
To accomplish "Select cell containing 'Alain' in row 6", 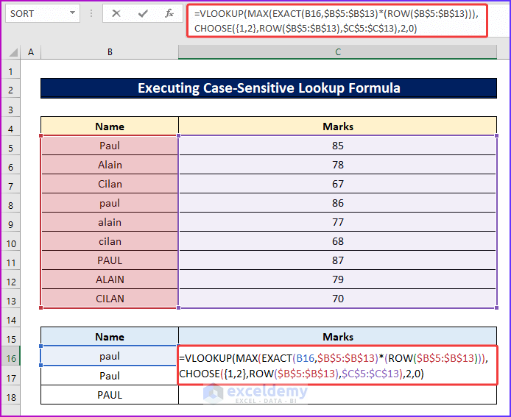I will point(110,165).
